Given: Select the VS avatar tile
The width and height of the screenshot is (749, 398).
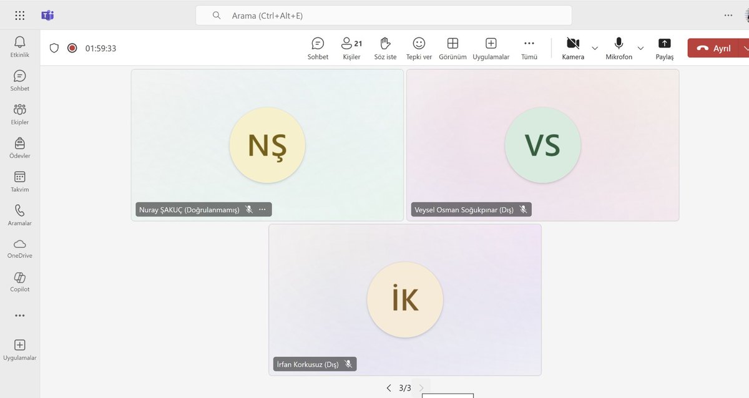Looking at the screenshot, I should [542, 145].
